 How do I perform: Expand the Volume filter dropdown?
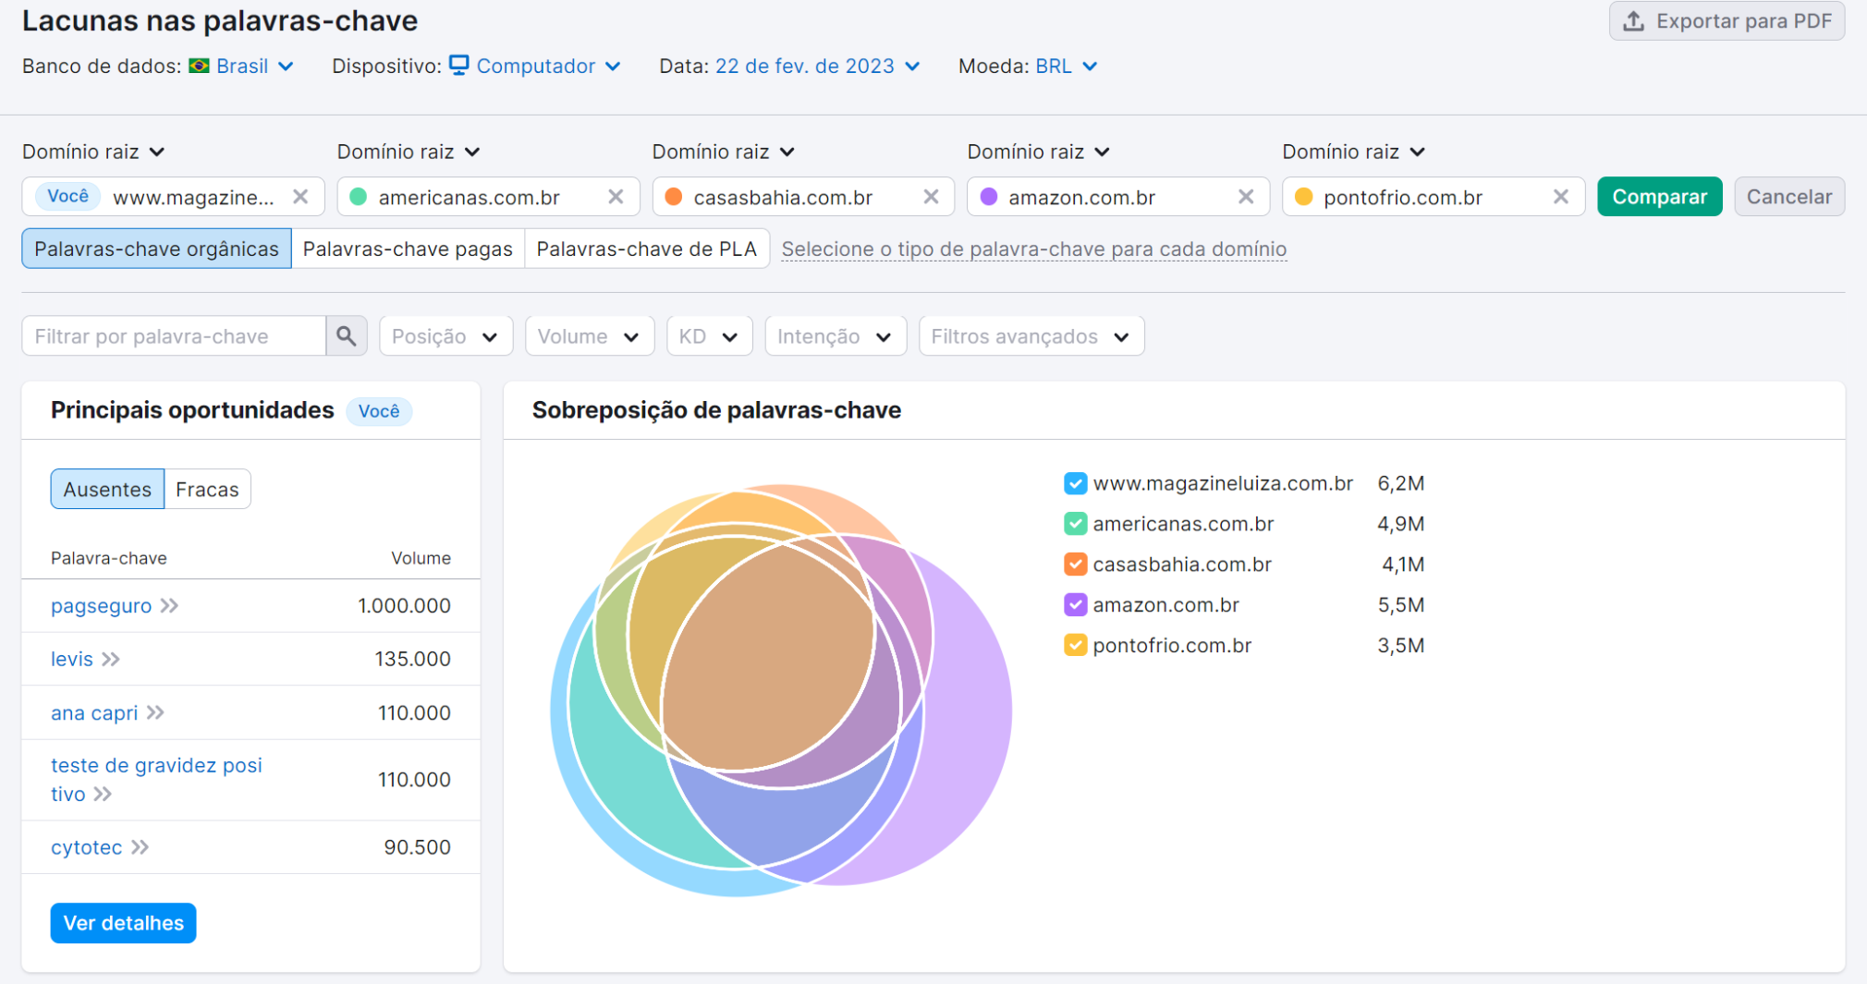point(589,336)
